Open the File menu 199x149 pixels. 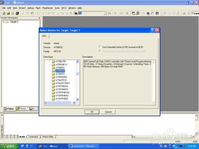(x=4, y=8)
